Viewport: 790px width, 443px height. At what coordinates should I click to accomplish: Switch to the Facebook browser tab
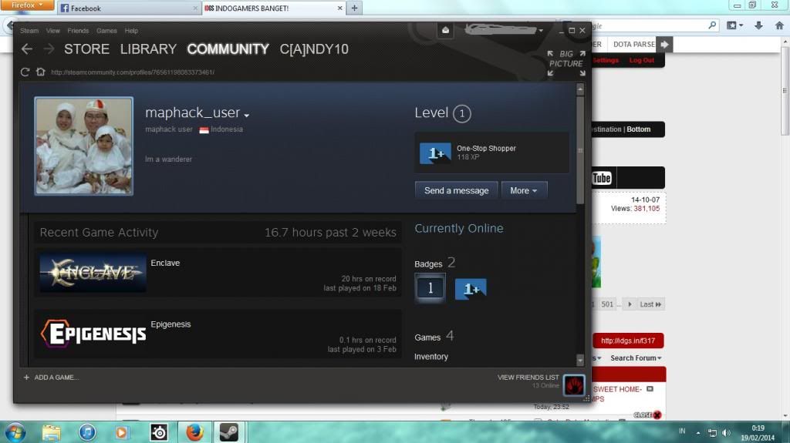point(129,8)
